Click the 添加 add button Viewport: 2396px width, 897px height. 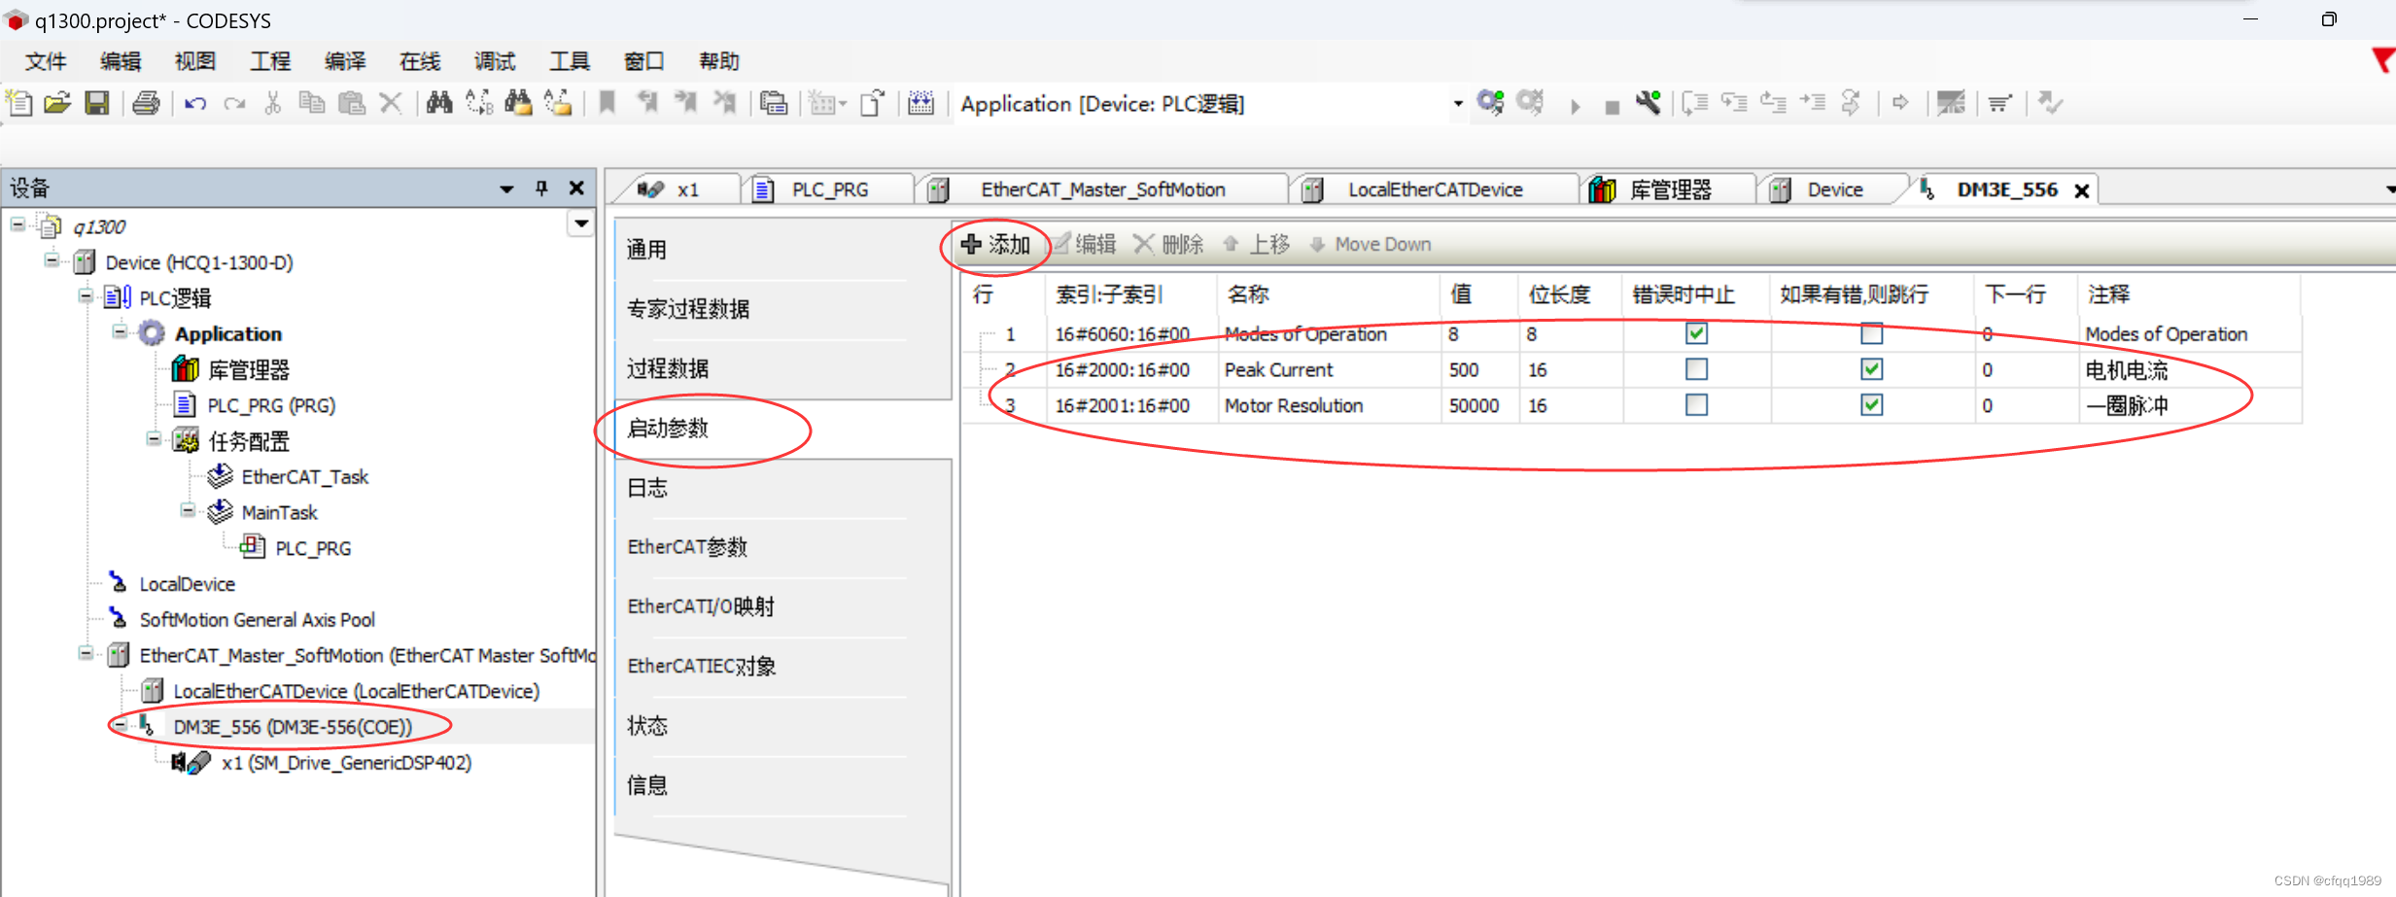[995, 244]
